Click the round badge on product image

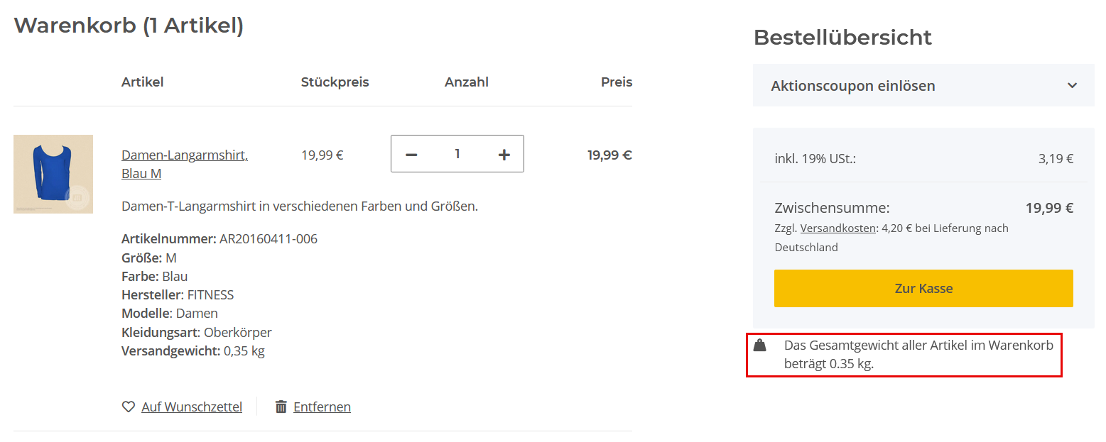tap(77, 197)
